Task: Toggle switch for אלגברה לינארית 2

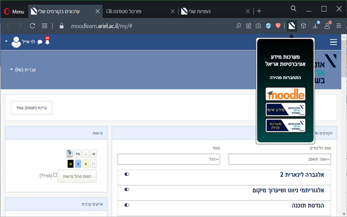Action: pyautogui.click(x=127, y=174)
